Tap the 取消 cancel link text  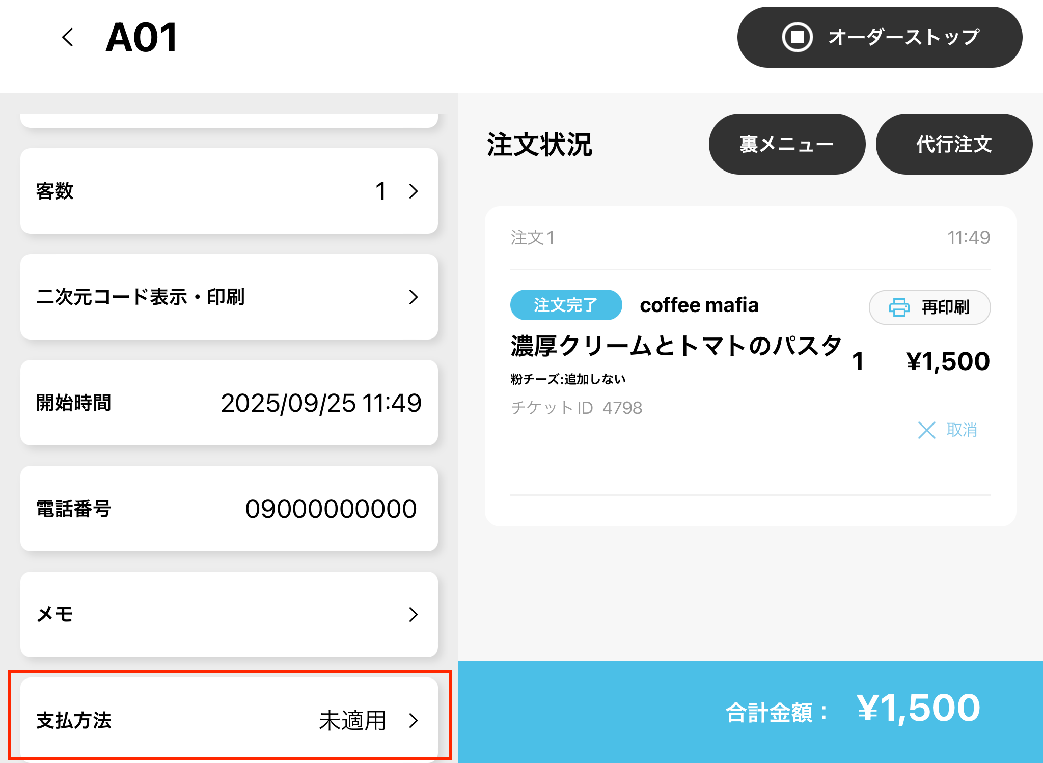(962, 430)
